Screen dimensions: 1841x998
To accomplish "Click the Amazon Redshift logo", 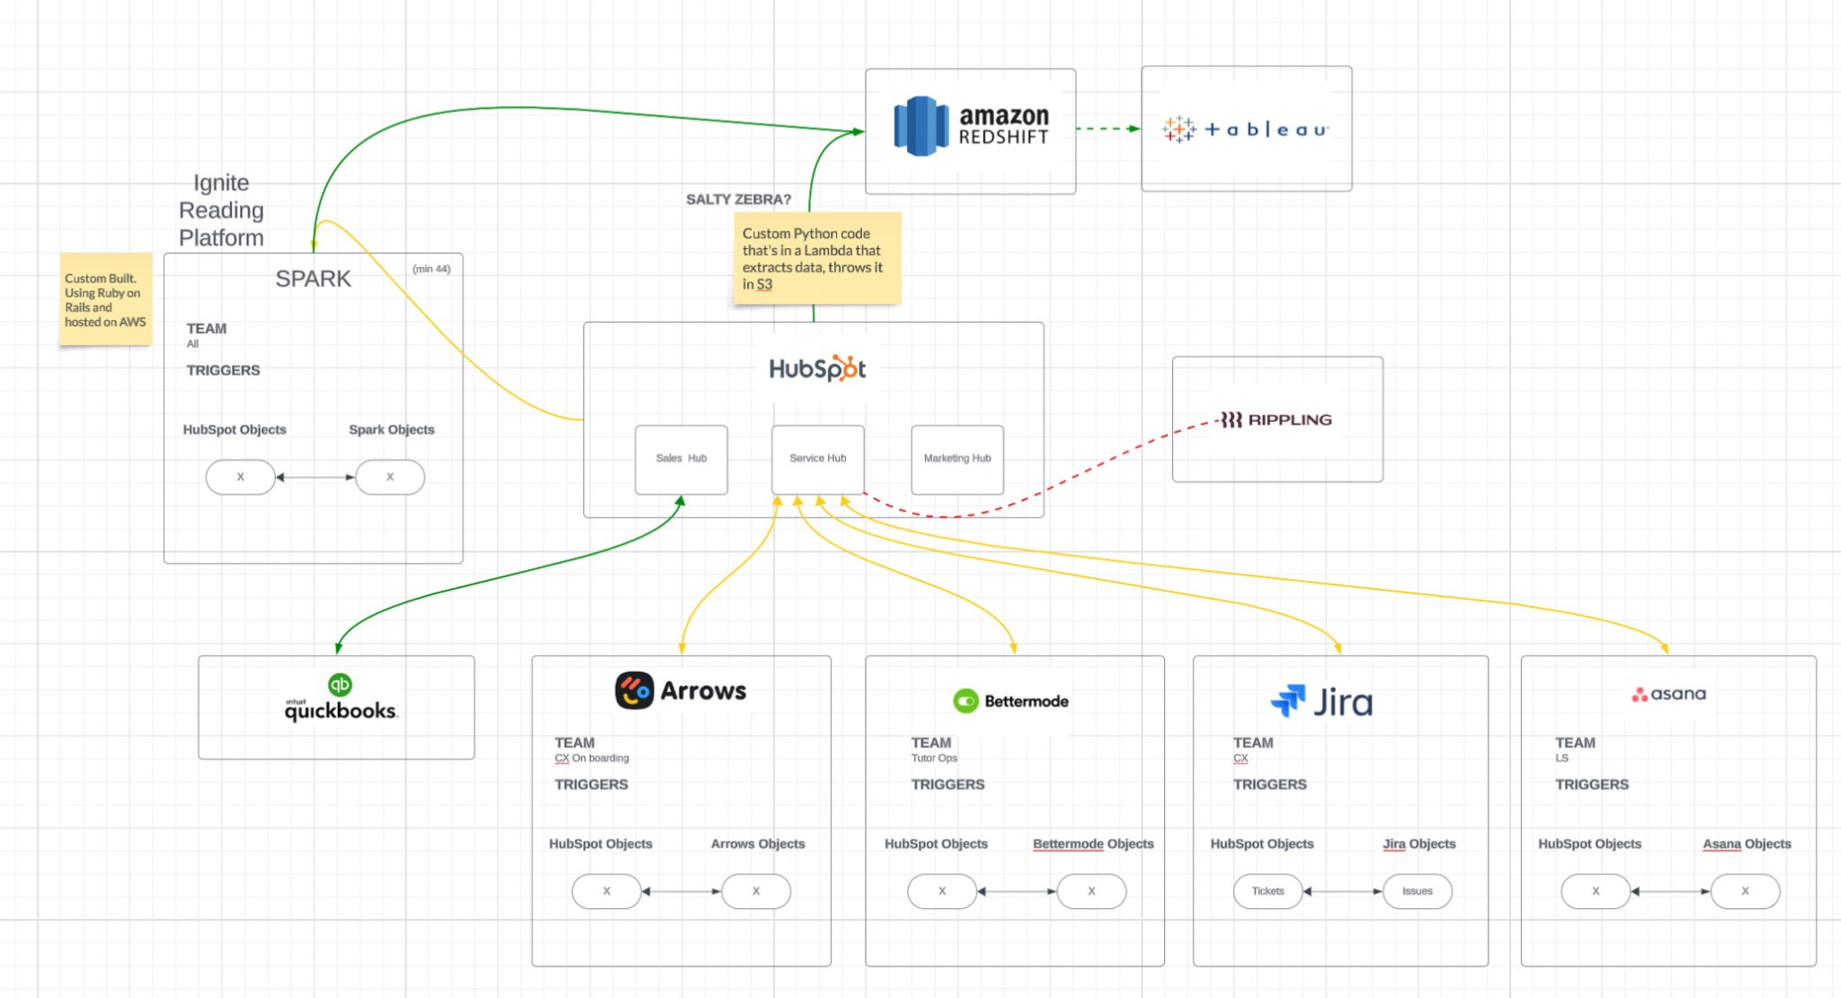I will 971,126.
